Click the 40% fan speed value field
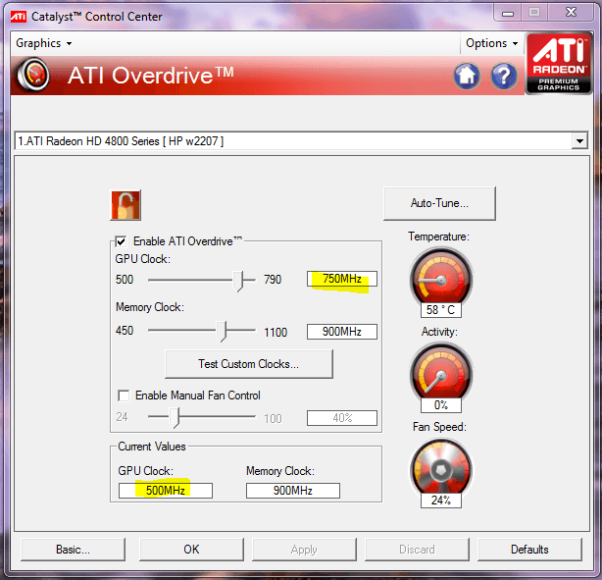The height and width of the screenshot is (580, 602). [x=342, y=418]
